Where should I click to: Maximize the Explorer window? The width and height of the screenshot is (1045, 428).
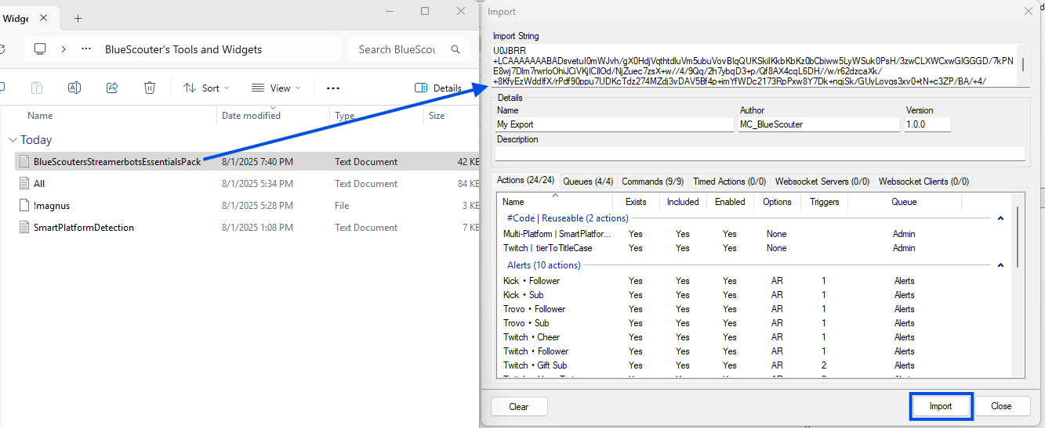[425, 11]
